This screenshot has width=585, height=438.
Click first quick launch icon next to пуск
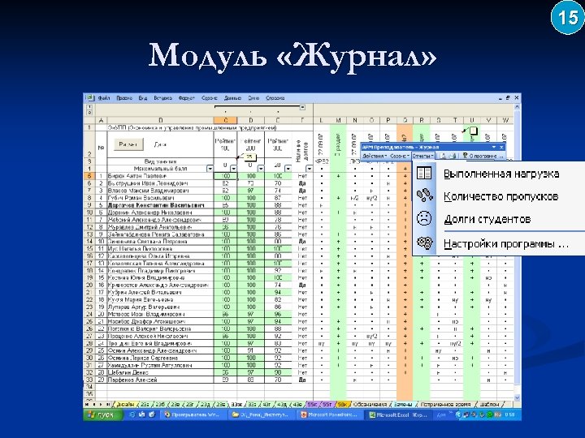click(x=132, y=414)
